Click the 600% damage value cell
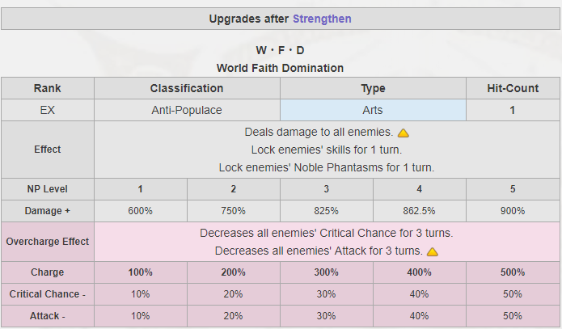This screenshot has height=329, width=562. pos(141,211)
